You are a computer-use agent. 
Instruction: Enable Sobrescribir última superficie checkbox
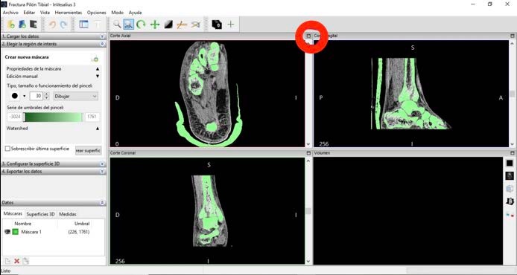click(x=7, y=149)
